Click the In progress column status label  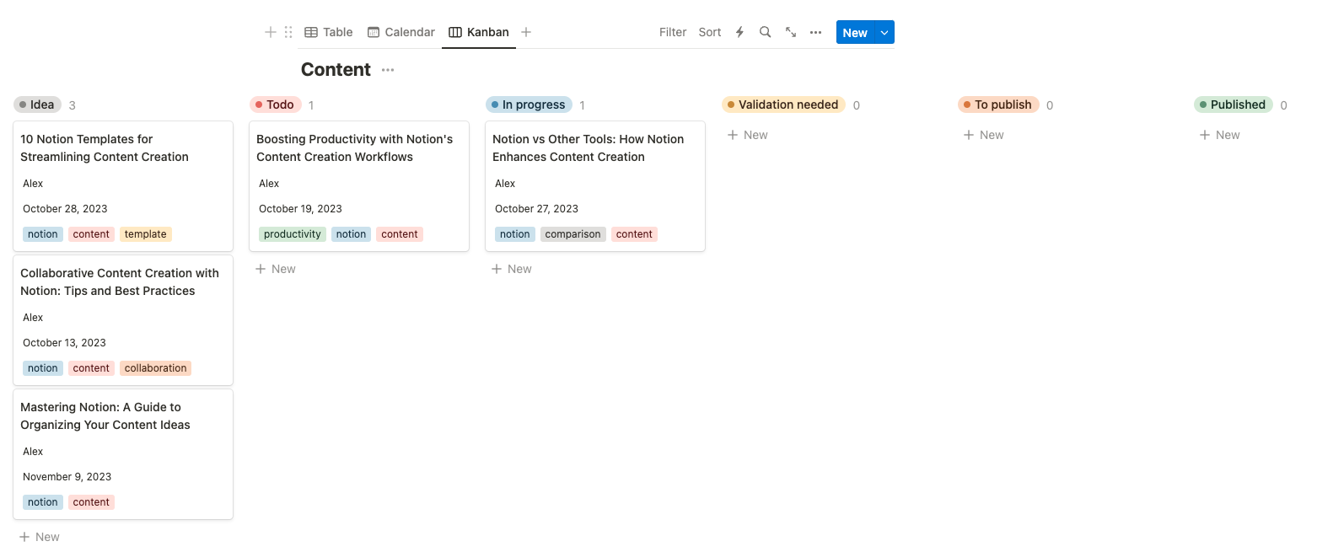529,105
